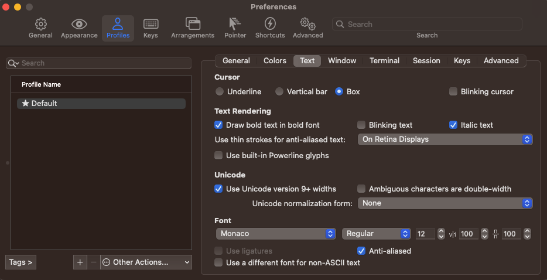Viewport: 547px width, 280px height.
Task: Open the Arrangements preferences pane
Action: pyautogui.click(x=193, y=28)
